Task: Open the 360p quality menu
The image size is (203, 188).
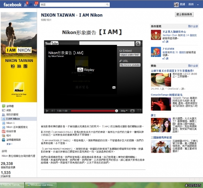Action: tap(124, 111)
